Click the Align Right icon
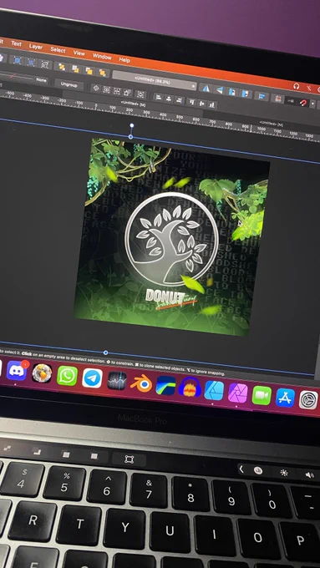This screenshot has width=320, height=568. pyautogui.click(x=179, y=100)
